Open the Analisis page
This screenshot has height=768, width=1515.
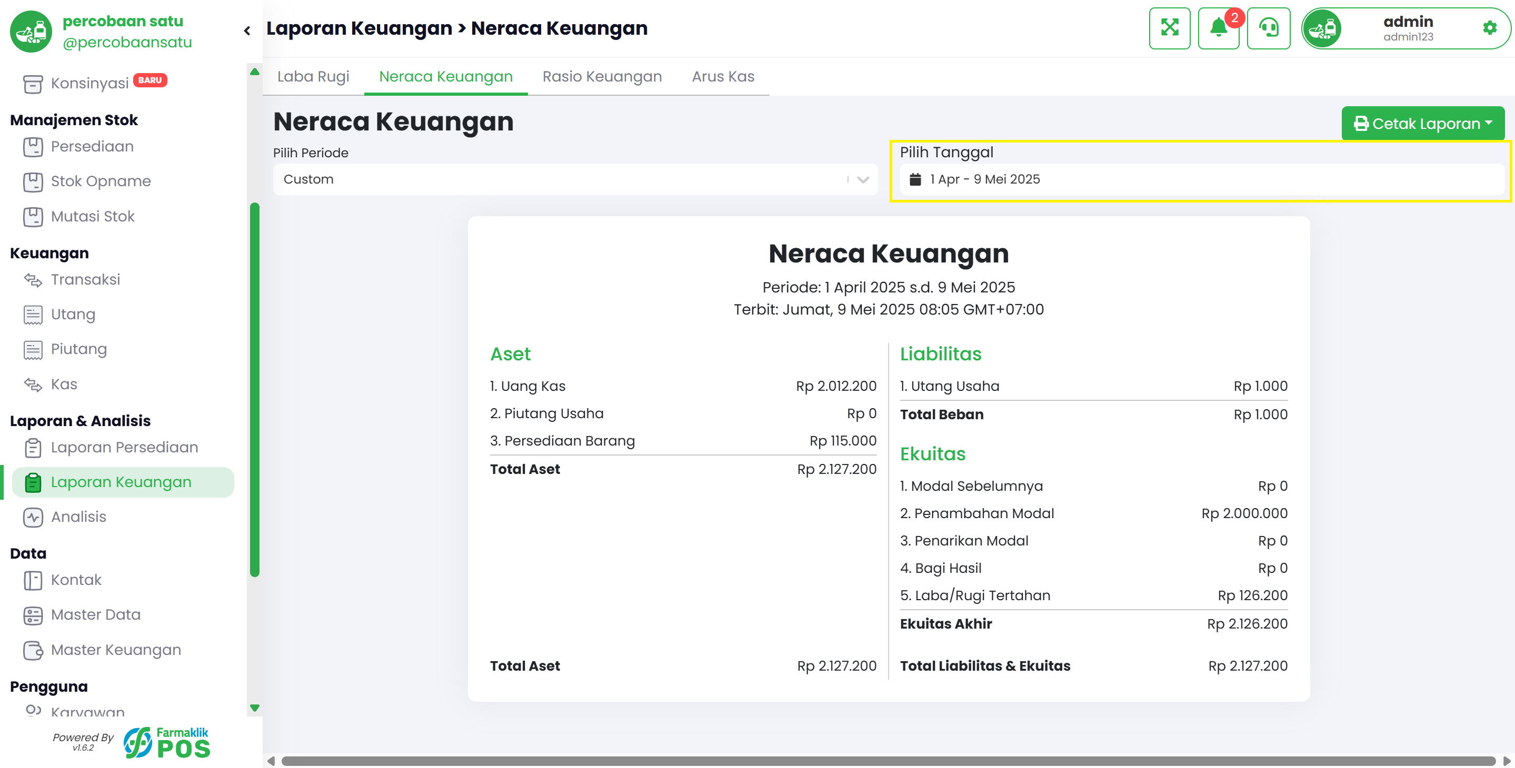tap(78, 517)
